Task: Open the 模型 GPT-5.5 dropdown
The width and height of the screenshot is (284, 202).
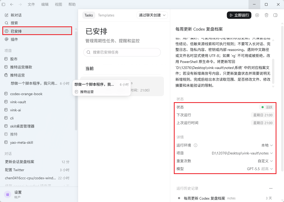Action: [x=260, y=169]
